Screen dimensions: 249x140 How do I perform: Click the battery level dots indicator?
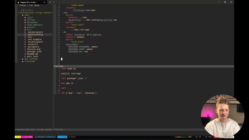tap(181, 137)
